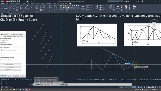Open Multiline Text tool

coord(83,8)
